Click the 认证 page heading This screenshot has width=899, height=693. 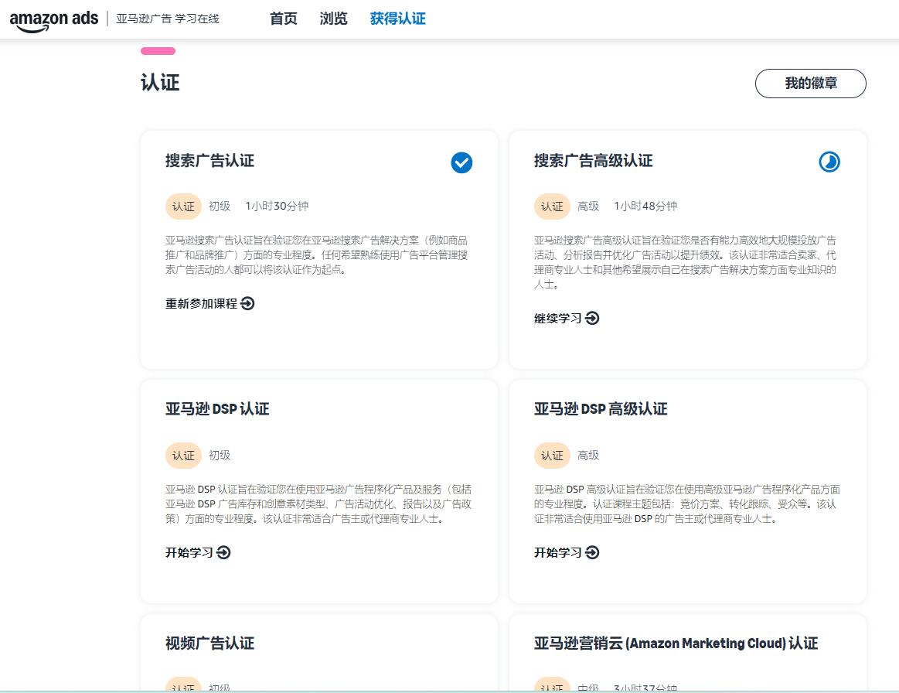pyautogui.click(x=160, y=83)
